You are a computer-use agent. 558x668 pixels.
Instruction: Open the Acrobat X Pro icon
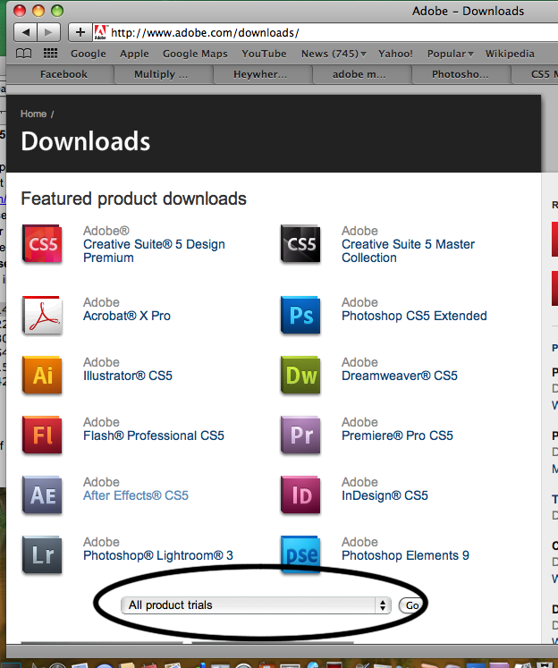pyautogui.click(x=42, y=316)
